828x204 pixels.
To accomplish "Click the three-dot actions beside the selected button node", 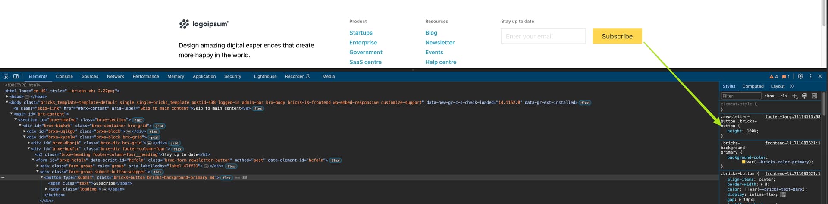I will [x=3, y=178].
